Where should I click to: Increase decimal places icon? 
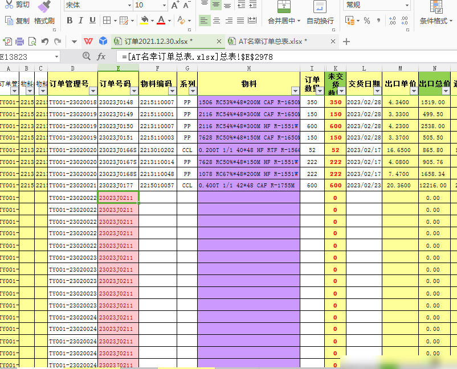pyautogui.click(x=392, y=20)
